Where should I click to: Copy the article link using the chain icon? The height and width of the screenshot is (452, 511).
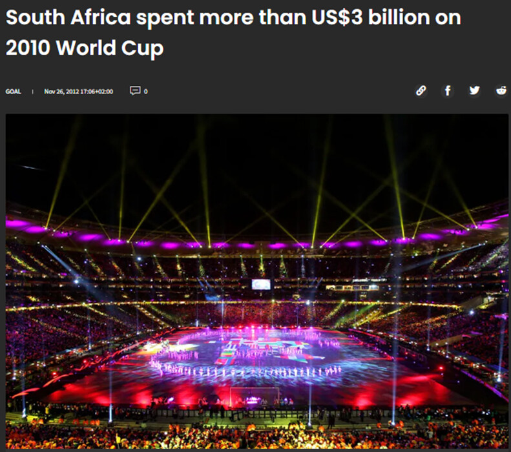click(421, 91)
